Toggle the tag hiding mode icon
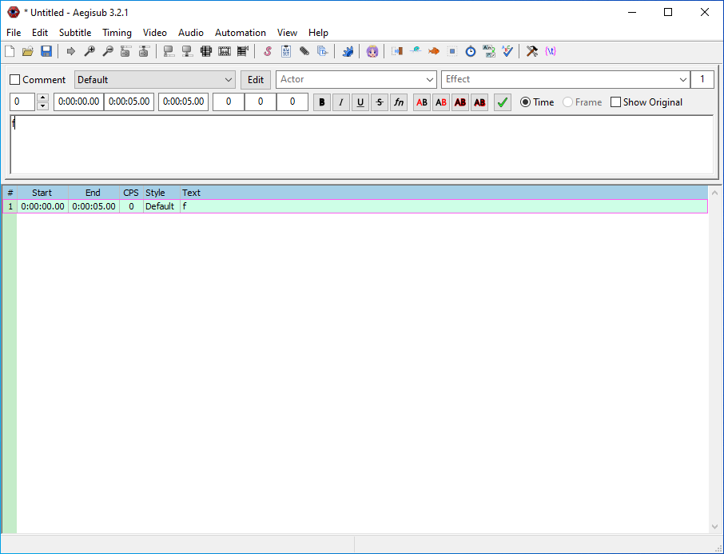The height and width of the screenshot is (554, 724). [551, 51]
